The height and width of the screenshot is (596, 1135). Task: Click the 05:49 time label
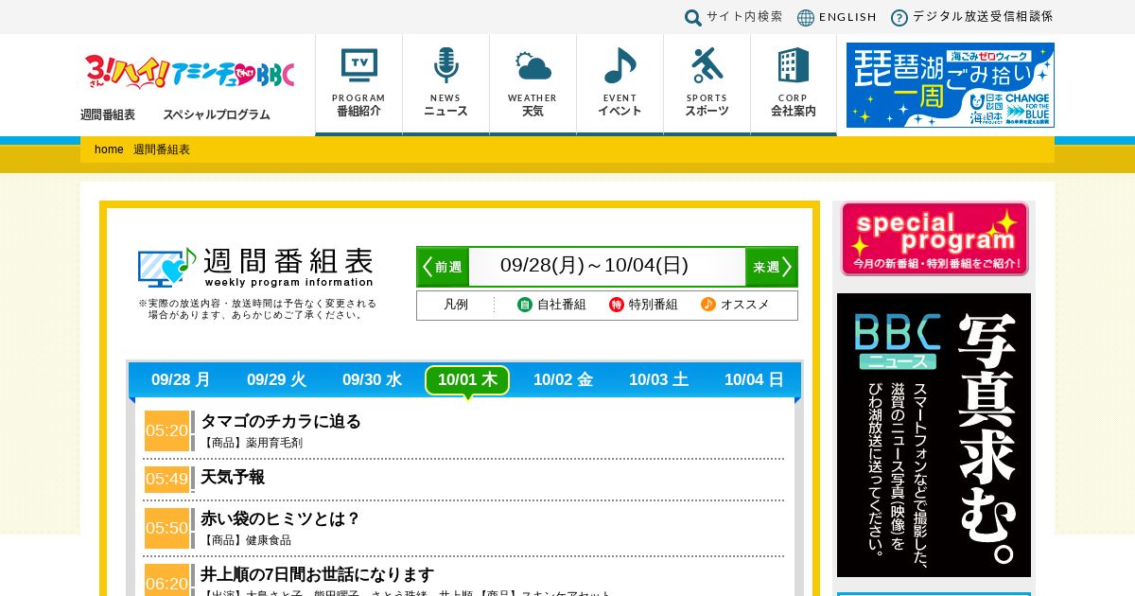(x=167, y=479)
